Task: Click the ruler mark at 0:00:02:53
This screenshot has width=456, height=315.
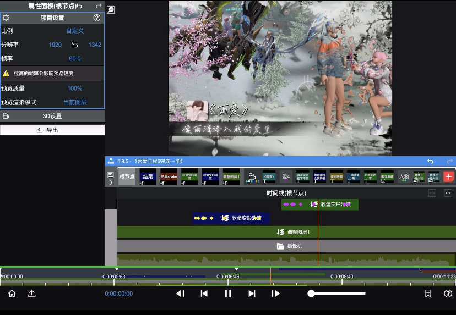Action: coord(113,277)
